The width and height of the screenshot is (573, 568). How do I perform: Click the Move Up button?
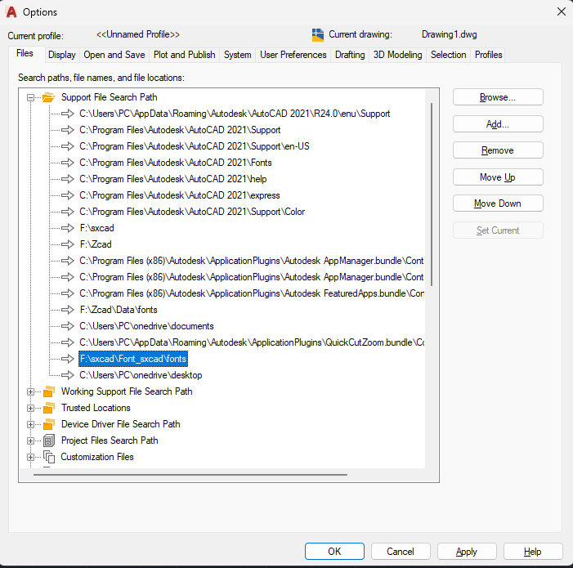(497, 177)
